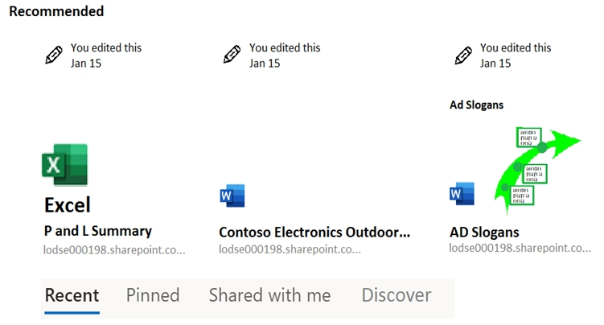Image resolution: width=604 pixels, height=325 pixels.
Task: Click the sharepoint URL under Contoso Electronics
Action: tap(290, 249)
